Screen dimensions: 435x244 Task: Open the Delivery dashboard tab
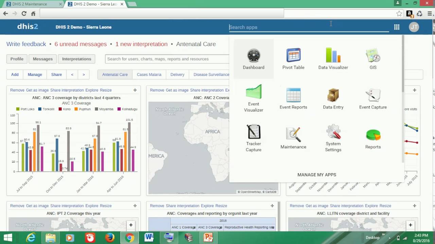177,75
